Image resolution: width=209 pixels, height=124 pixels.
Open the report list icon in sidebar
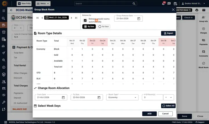4,39
